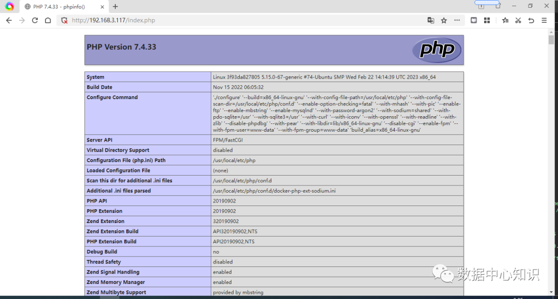Click the Server API value FPM/FastCGI
This screenshot has width=558, height=299.
pyautogui.click(x=228, y=140)
